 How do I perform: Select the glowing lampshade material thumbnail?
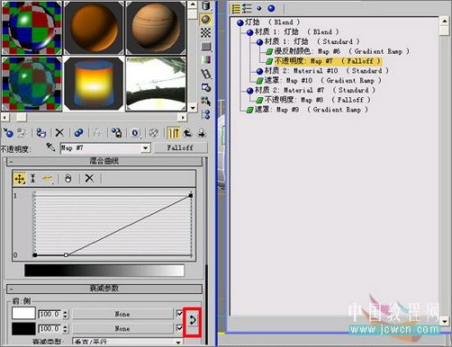[94, 84]
